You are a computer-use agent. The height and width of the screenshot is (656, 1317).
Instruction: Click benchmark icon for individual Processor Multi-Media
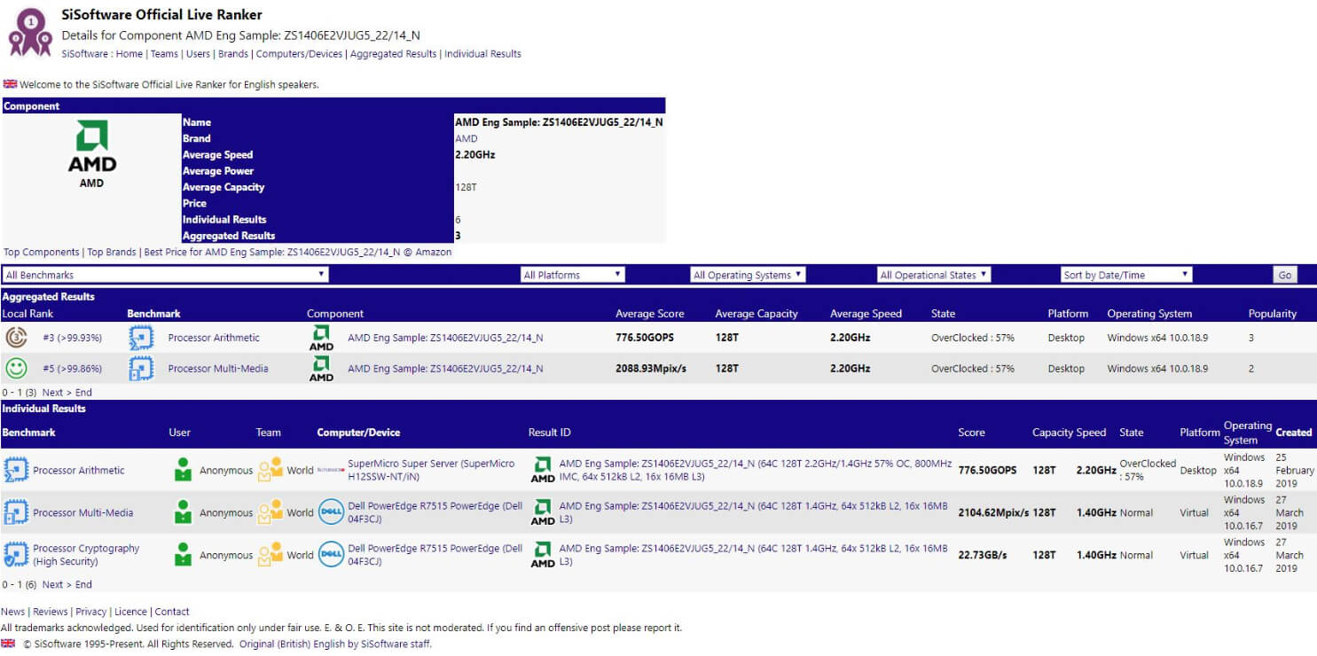pos(15,512)
